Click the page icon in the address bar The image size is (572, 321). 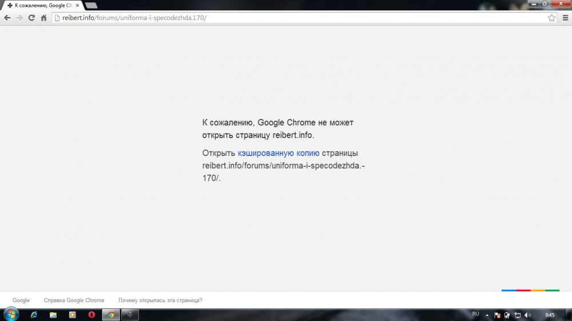57,18
